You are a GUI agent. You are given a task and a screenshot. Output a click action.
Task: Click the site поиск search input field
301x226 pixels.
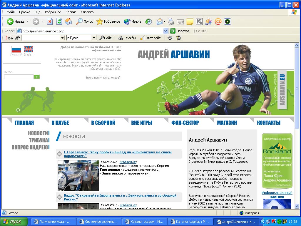click(x=19, y=77)
